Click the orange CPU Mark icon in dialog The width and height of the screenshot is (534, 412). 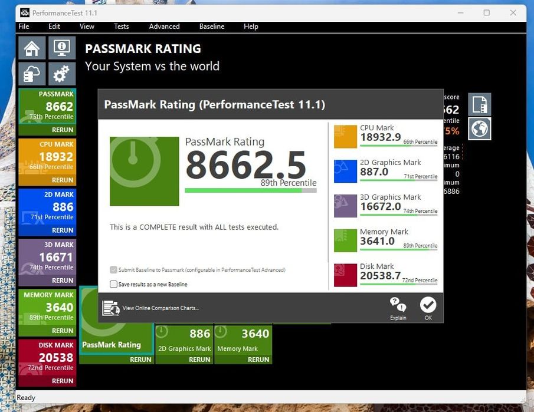[x=345, y=137]
